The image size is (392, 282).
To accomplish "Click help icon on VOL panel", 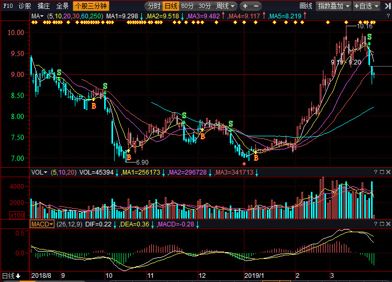I will (x=377, y=172).
